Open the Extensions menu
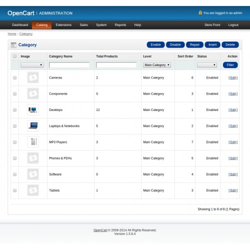 point(63,25)
